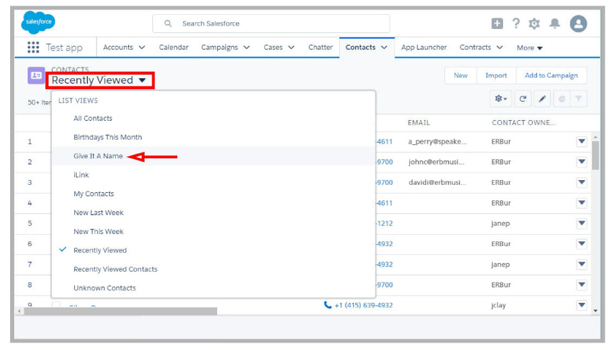615x350 pixels.
Task: Open the user profile avatar
Action: [x=578, y=24]
